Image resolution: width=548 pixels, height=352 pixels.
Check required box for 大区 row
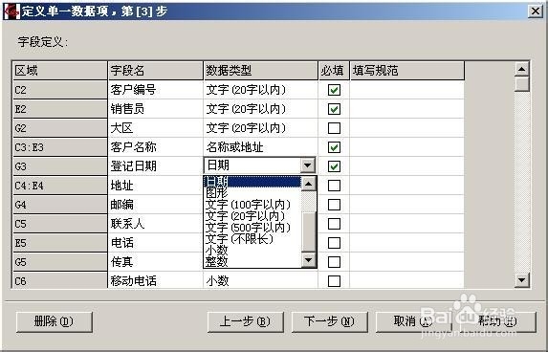point(334,128)
